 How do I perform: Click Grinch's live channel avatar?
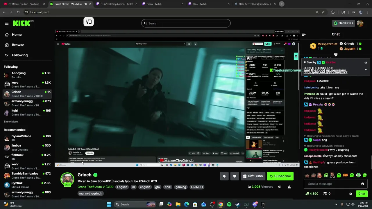point(67,179)
